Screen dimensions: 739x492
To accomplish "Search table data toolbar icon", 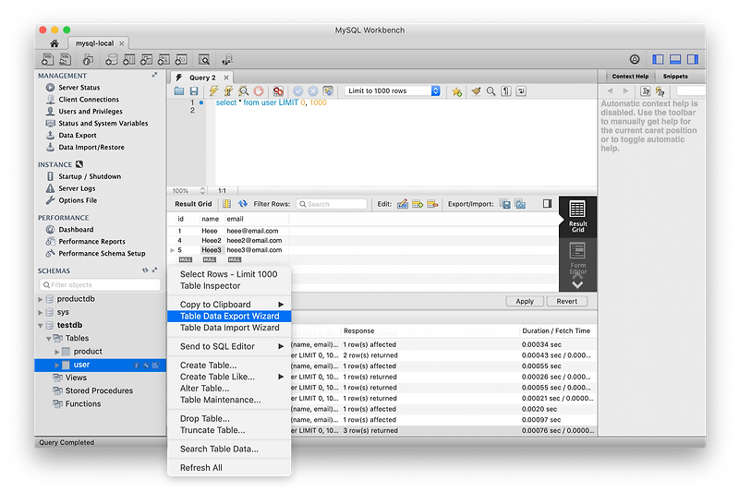I will [x=204, y=60].
